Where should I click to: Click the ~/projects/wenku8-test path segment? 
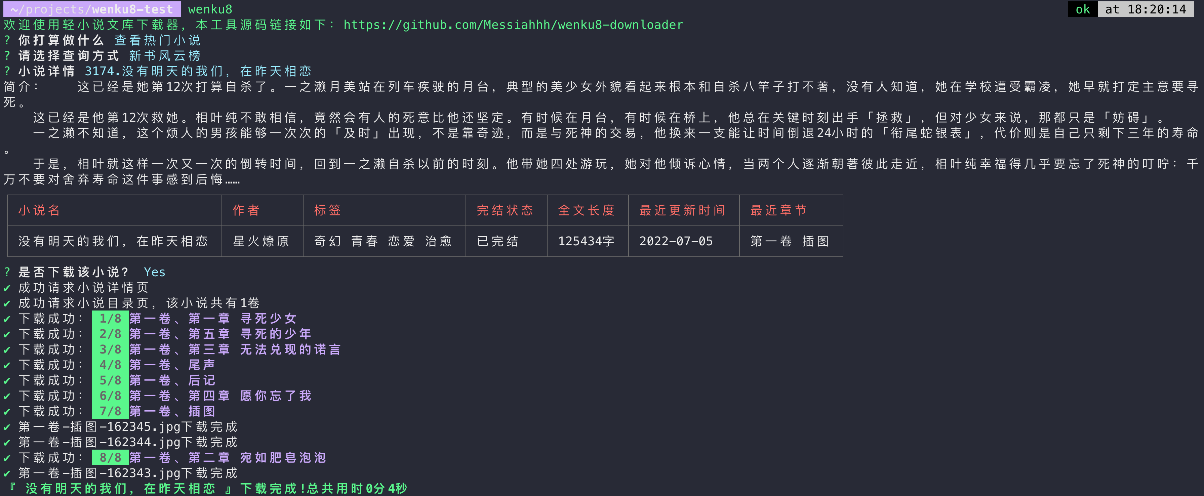click(x=92, y=9)
